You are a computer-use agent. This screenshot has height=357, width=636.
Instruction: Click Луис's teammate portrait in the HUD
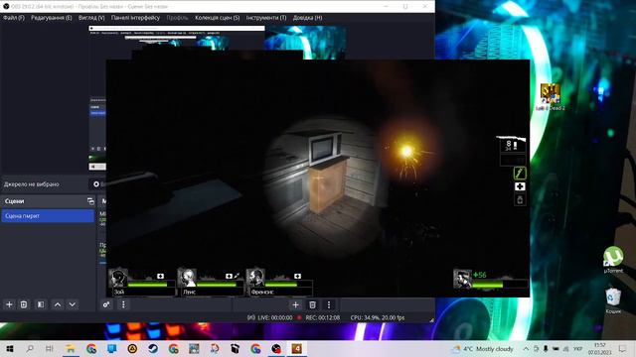click(x=187, y=278)
